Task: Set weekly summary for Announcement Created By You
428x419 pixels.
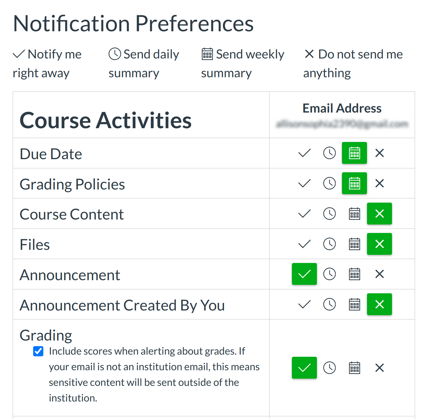Action: (354, 305)
